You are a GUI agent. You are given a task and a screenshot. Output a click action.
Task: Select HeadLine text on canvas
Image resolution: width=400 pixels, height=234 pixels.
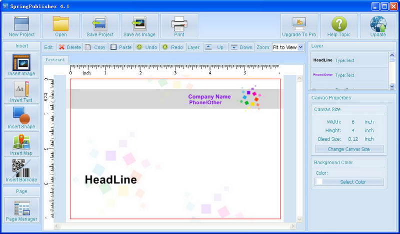click(x=110, y=180)
